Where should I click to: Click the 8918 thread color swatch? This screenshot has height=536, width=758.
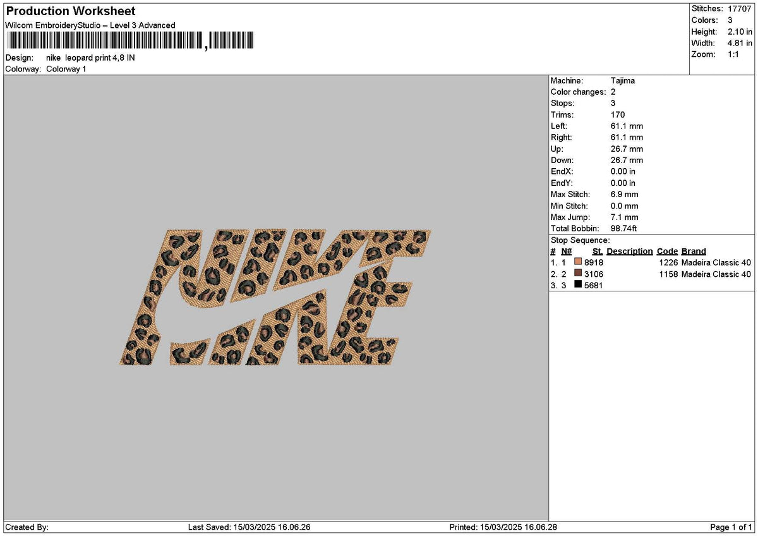578,262
